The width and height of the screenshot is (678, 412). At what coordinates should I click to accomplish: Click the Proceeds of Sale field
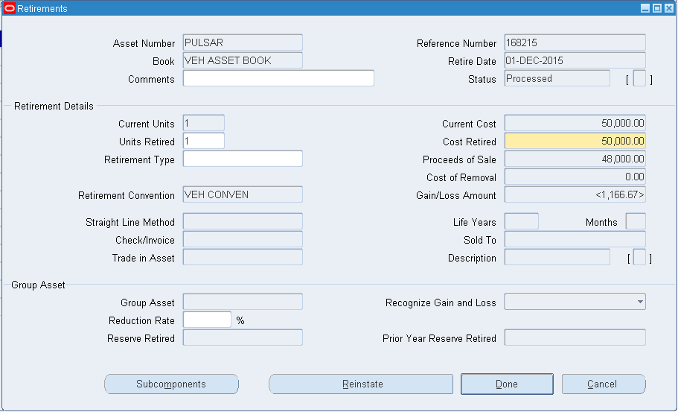click(575, 159)
